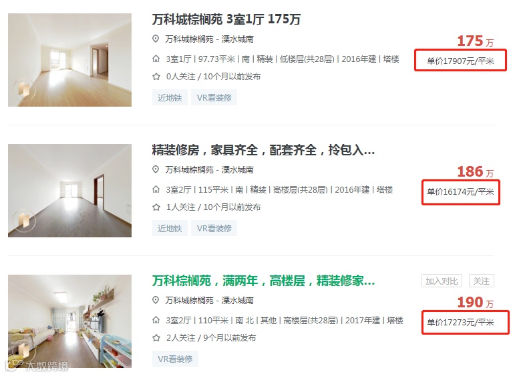Click location pin icon of first listing

coord(156,39)
